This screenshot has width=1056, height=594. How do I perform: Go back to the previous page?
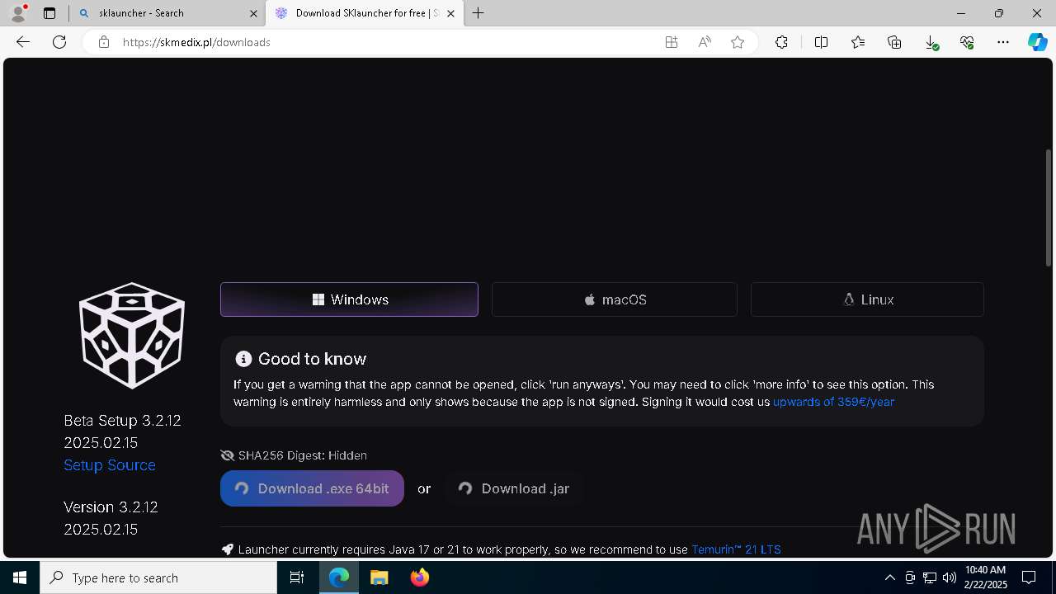pos(23,42)
